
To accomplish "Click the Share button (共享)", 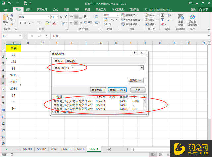I will pos(204,10).
